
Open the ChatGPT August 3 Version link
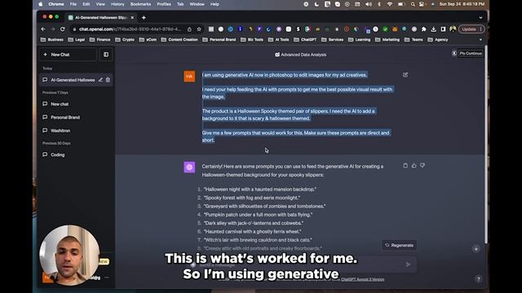(x=362, y=279)
